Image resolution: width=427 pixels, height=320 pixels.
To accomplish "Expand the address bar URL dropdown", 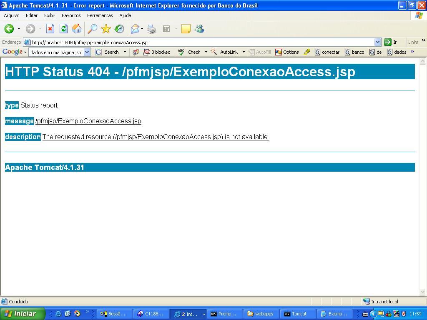I will [377, 42].
